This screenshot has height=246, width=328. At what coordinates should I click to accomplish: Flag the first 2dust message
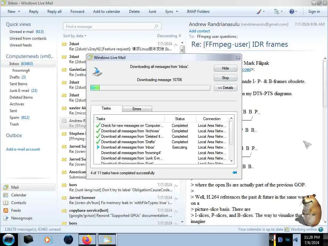pos(176,45)
